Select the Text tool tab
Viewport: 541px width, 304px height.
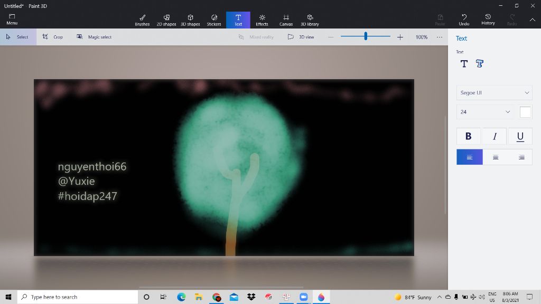(x=238, y=20)
